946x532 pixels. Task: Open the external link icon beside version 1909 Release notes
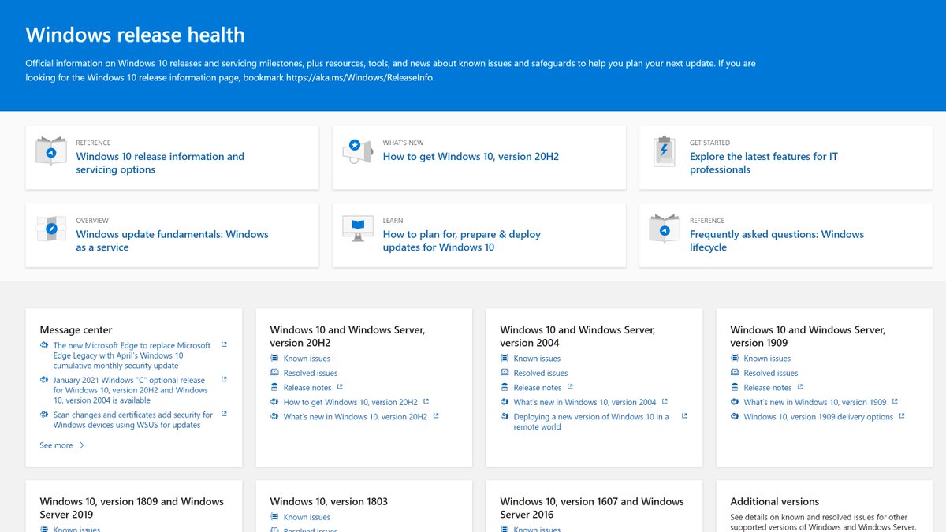pyautogui.click(x=800, y=386)
